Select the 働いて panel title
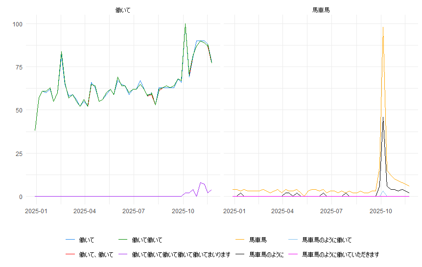The image size is (422, 267). (123, 10)
